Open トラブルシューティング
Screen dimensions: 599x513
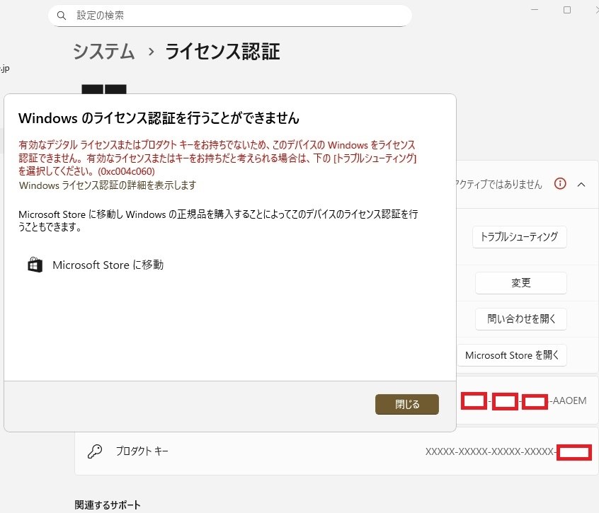click(520, 237)
